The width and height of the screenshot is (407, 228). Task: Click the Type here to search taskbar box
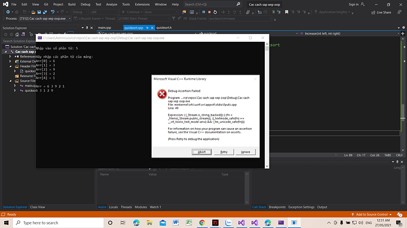(58, 223)
